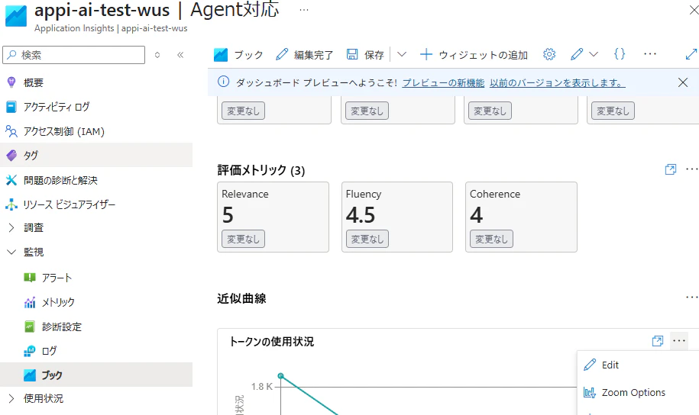
Task: Click the Coherence score value 4
Action: (476, 215)
